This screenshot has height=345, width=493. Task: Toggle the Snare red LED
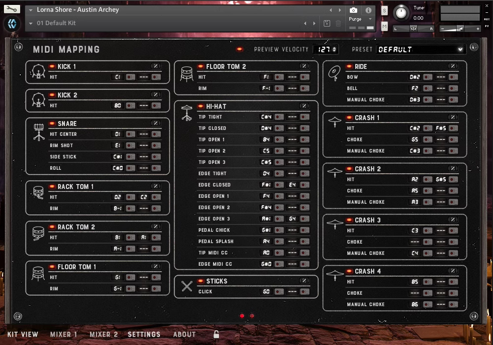point(52,124)
